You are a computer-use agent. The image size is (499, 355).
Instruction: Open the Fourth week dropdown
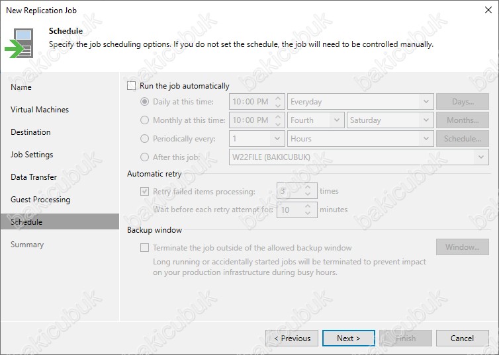[x=316, y=120]
